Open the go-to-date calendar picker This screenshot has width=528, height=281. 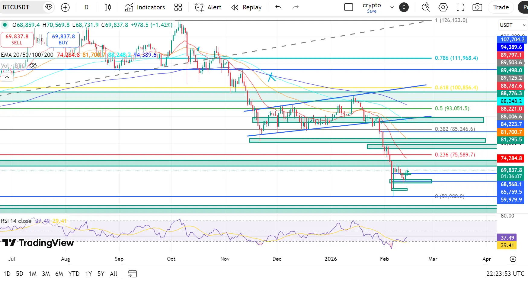(x=132, y=274)
